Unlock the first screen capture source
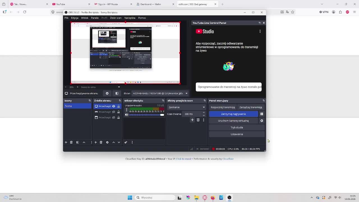 [x=118, y=106]
